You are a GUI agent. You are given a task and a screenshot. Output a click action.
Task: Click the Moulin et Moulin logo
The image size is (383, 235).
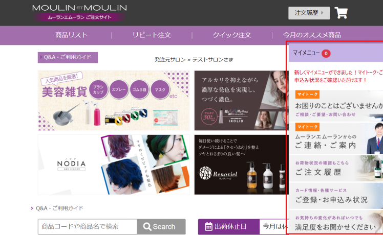tap(79, 12)
